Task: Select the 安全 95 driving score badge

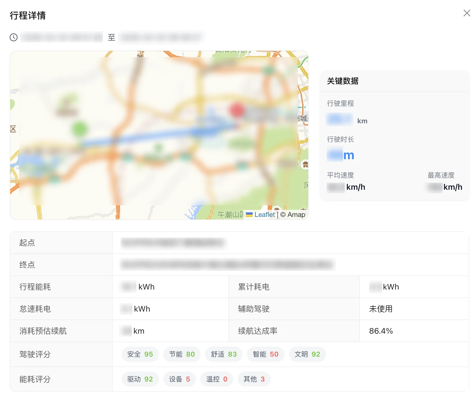Action: point(140,354)
